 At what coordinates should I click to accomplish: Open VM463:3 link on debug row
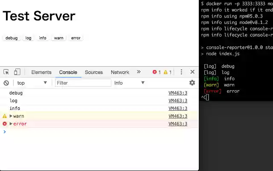[178, 93]
